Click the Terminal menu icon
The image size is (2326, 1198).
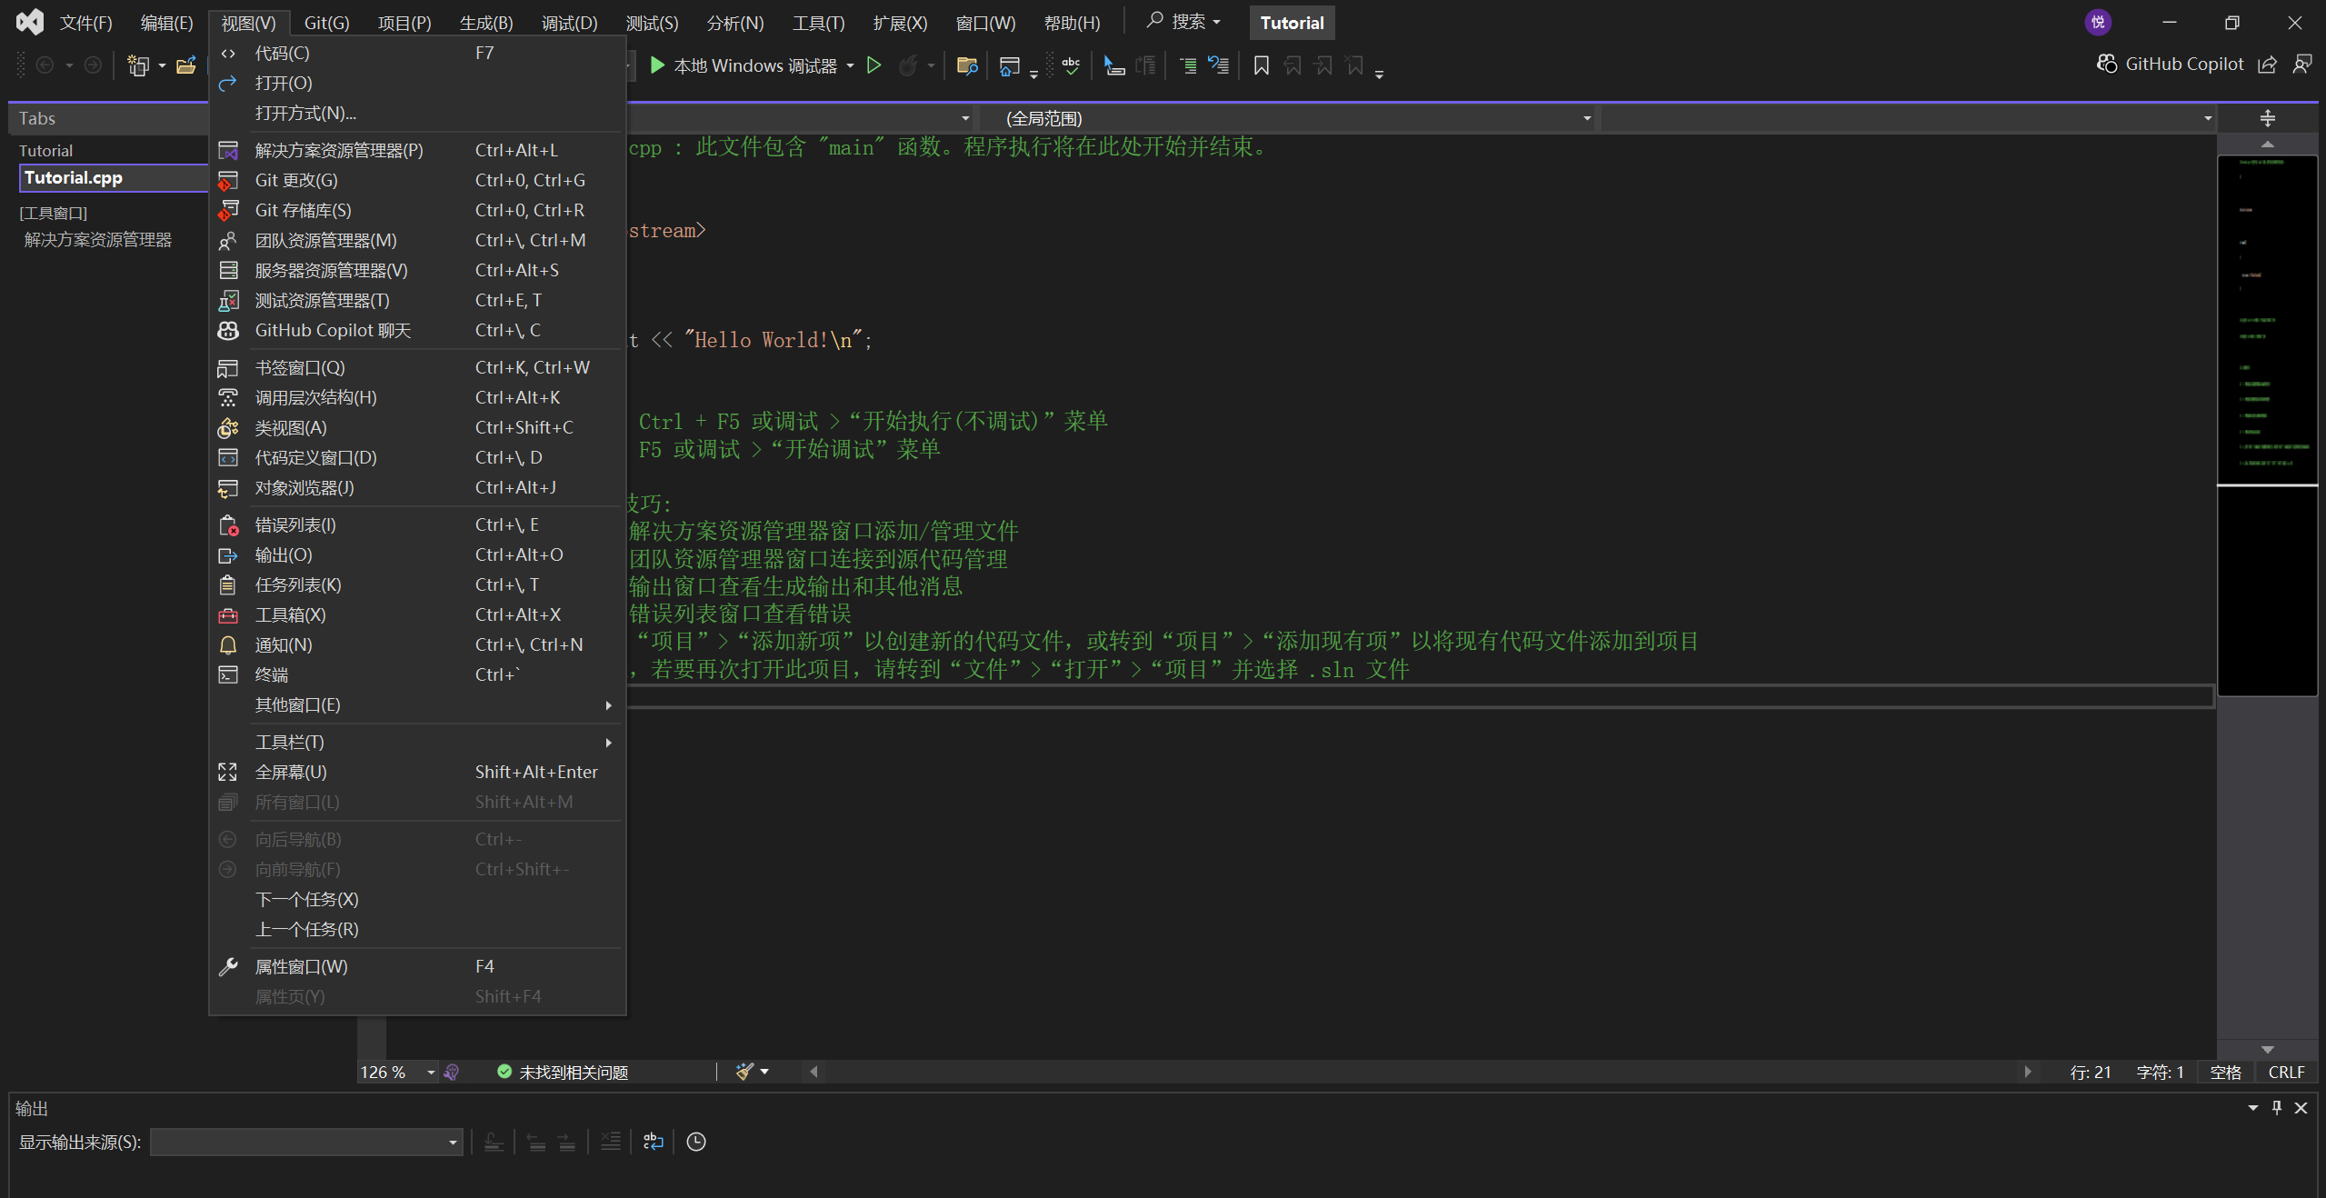(228, 674)
